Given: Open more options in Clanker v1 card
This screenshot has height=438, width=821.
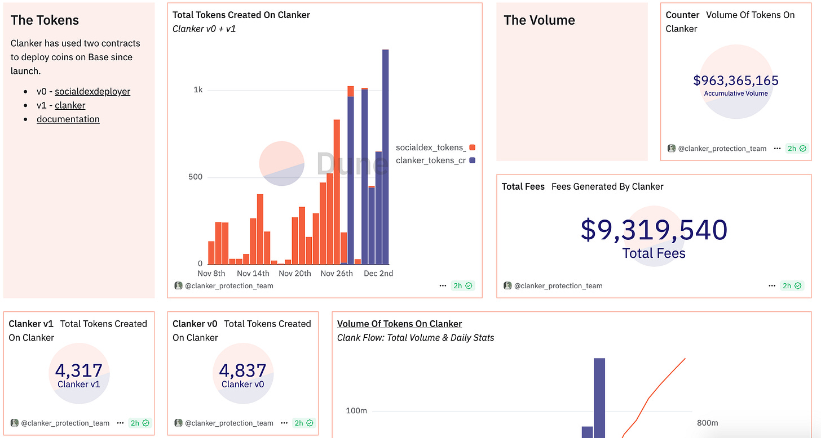Looking at the screenshot, I should [120, 423].
